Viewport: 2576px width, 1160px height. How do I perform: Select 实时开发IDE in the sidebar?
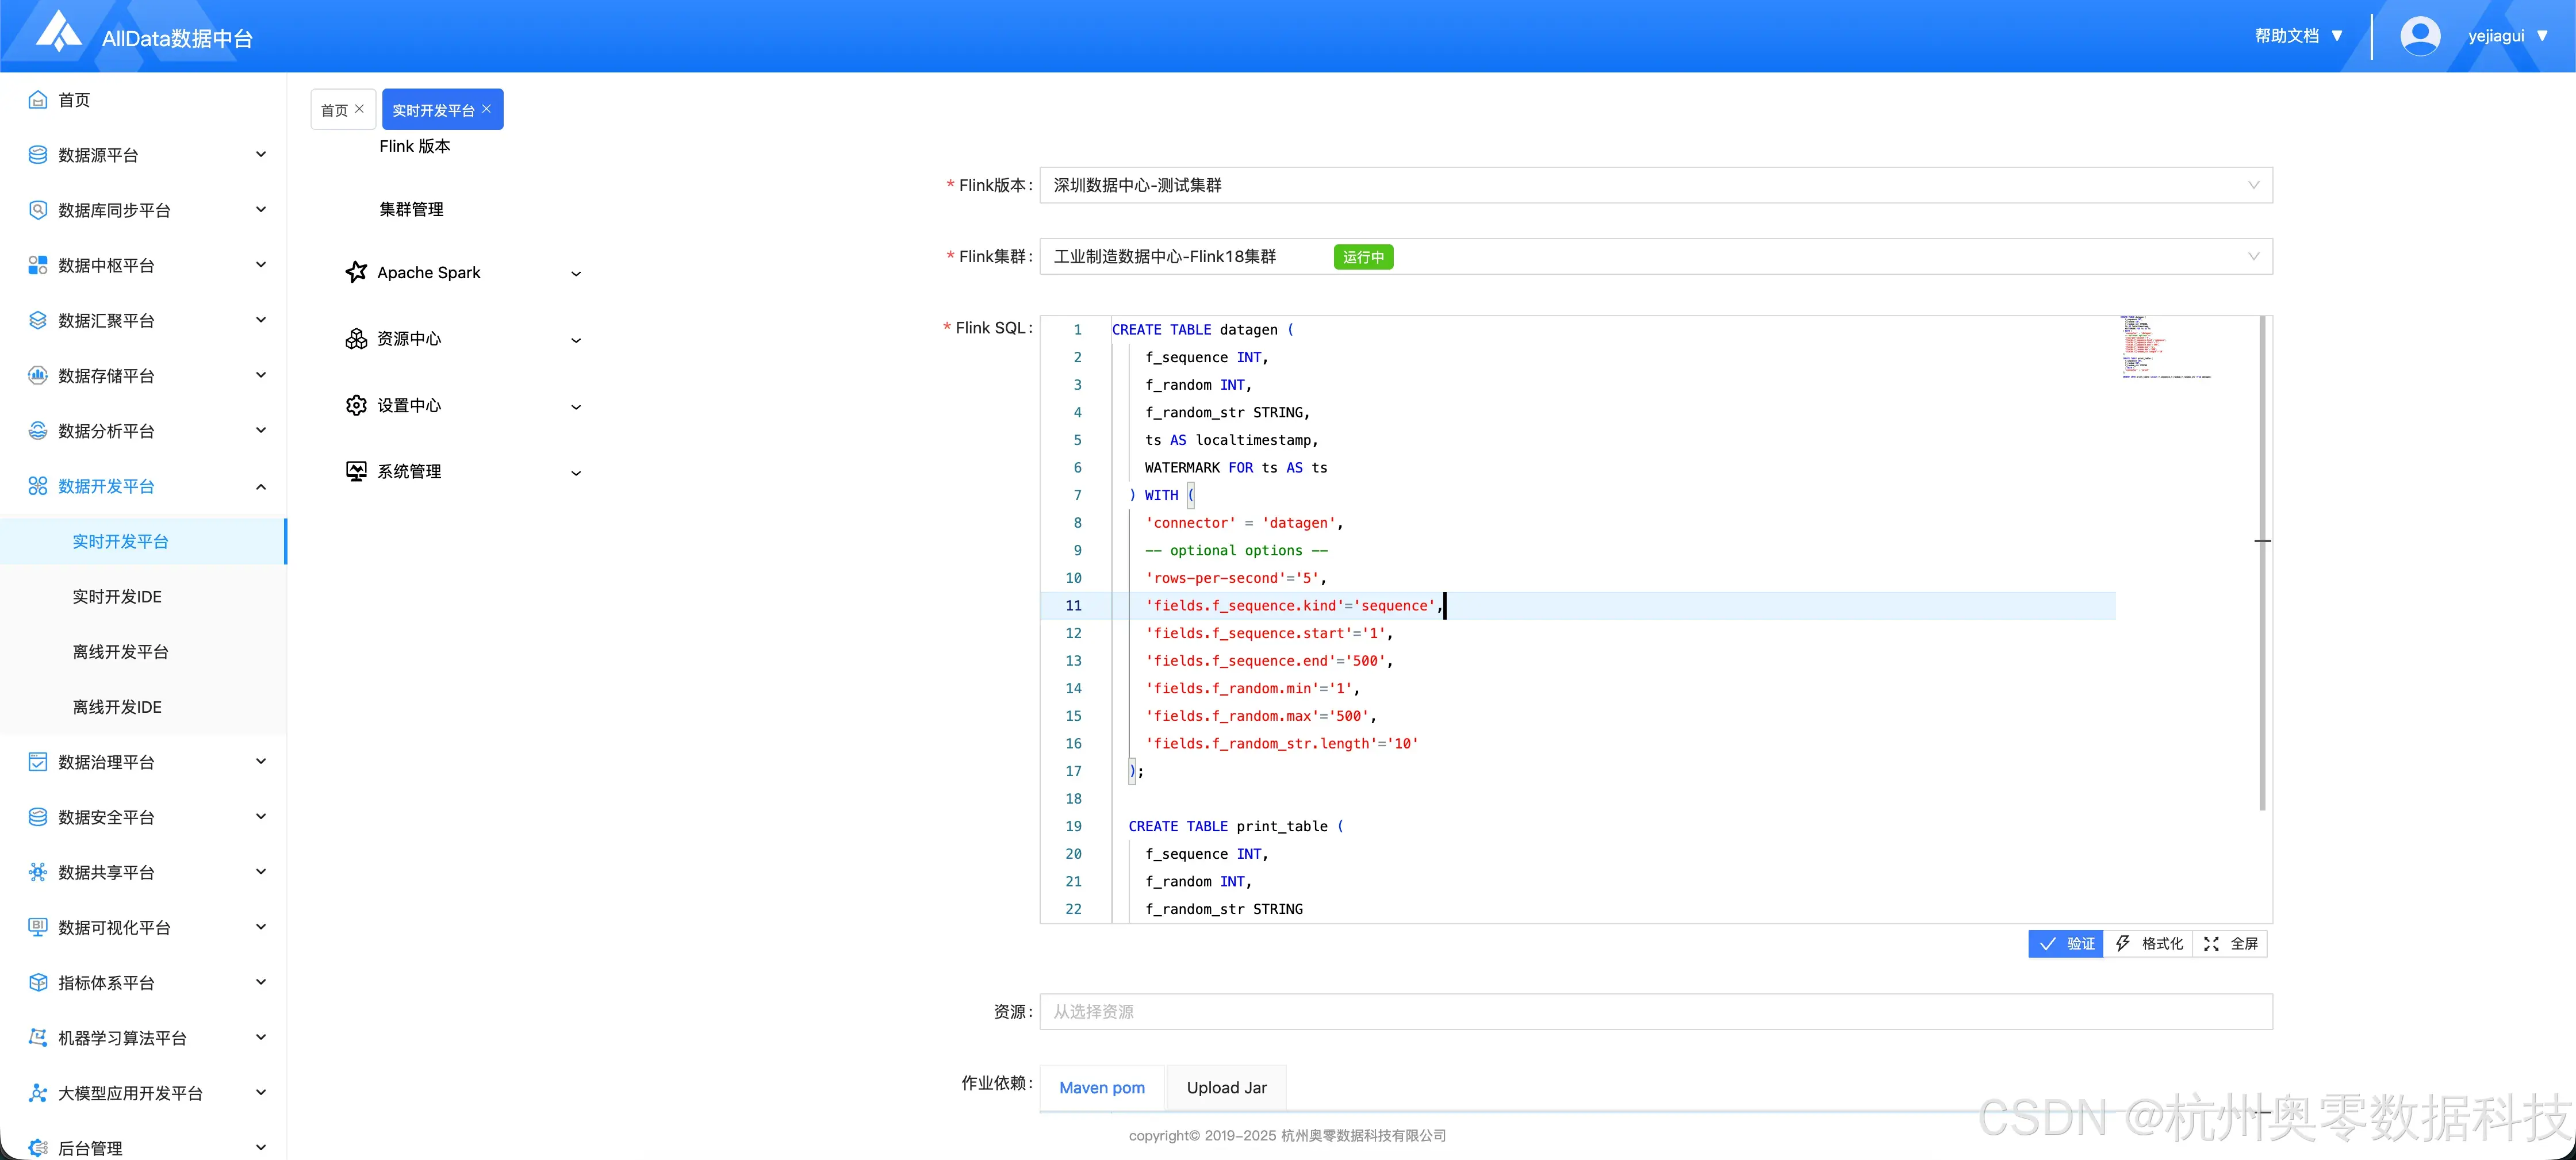click(117, 597)
